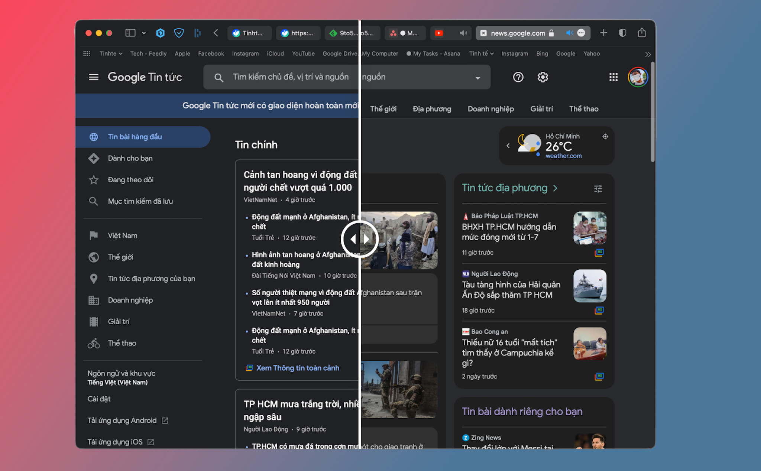Select Tin bài hàng đầu sidebar item
This screenshot has height=471, width=761.
point(143,137)
